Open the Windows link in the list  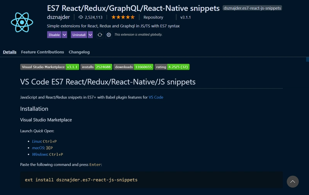point(40,154)
